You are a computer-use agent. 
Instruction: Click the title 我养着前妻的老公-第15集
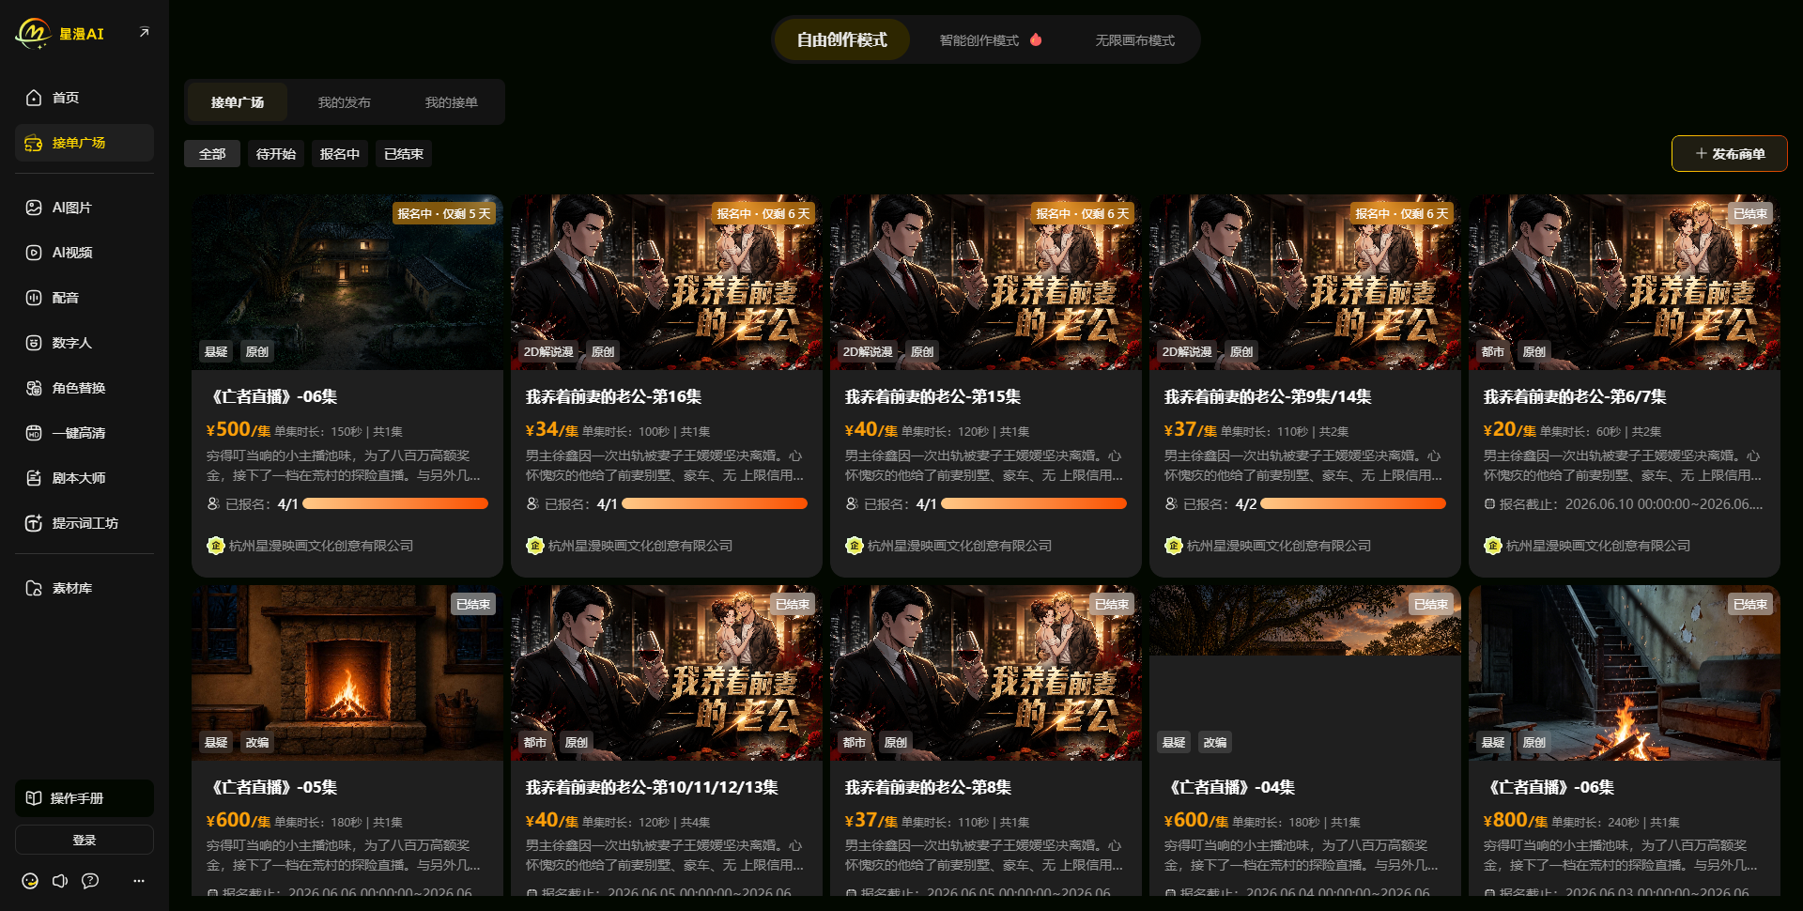pyautogui.click(x=932, y=397)
